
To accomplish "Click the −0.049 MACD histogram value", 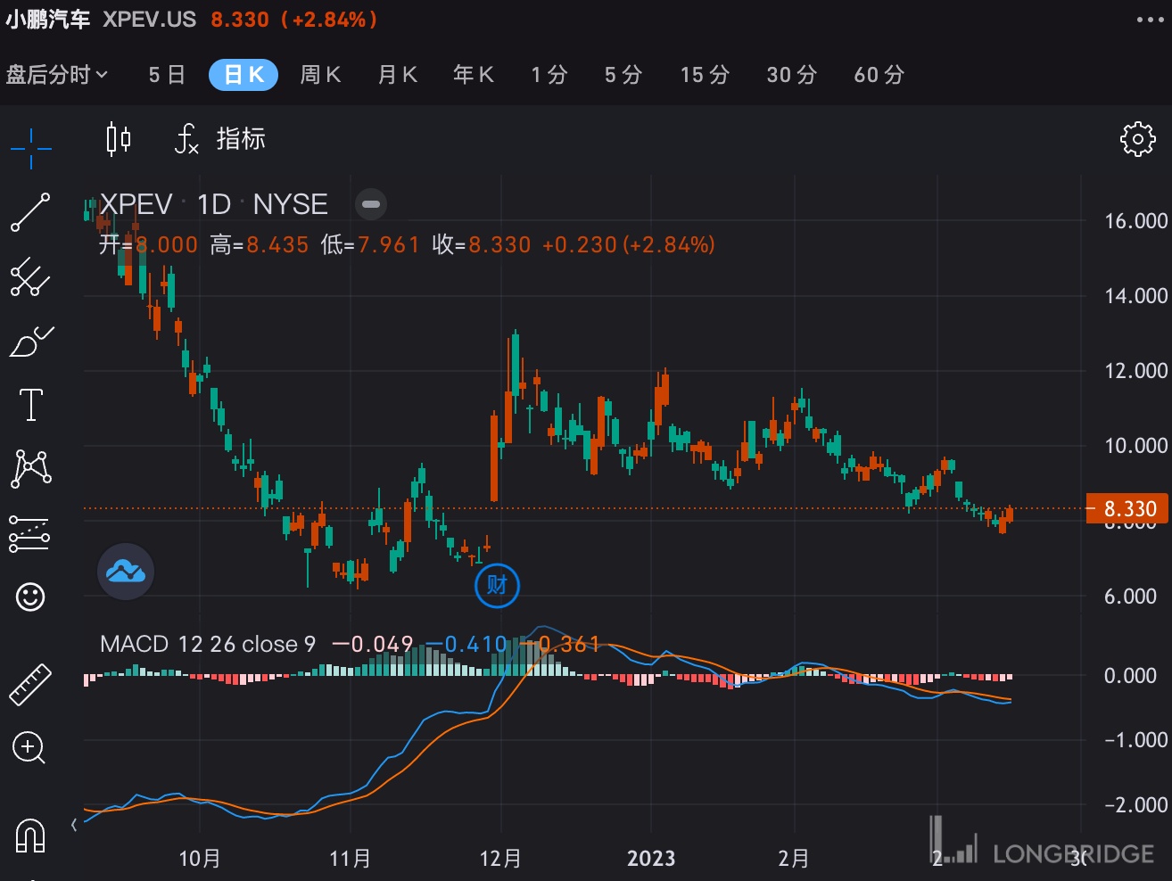I will click(372, 644).
